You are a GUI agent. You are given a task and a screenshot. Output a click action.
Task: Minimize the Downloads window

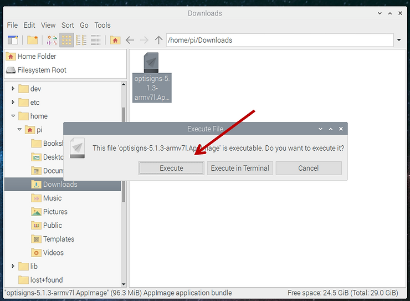[x=380, y=13]
